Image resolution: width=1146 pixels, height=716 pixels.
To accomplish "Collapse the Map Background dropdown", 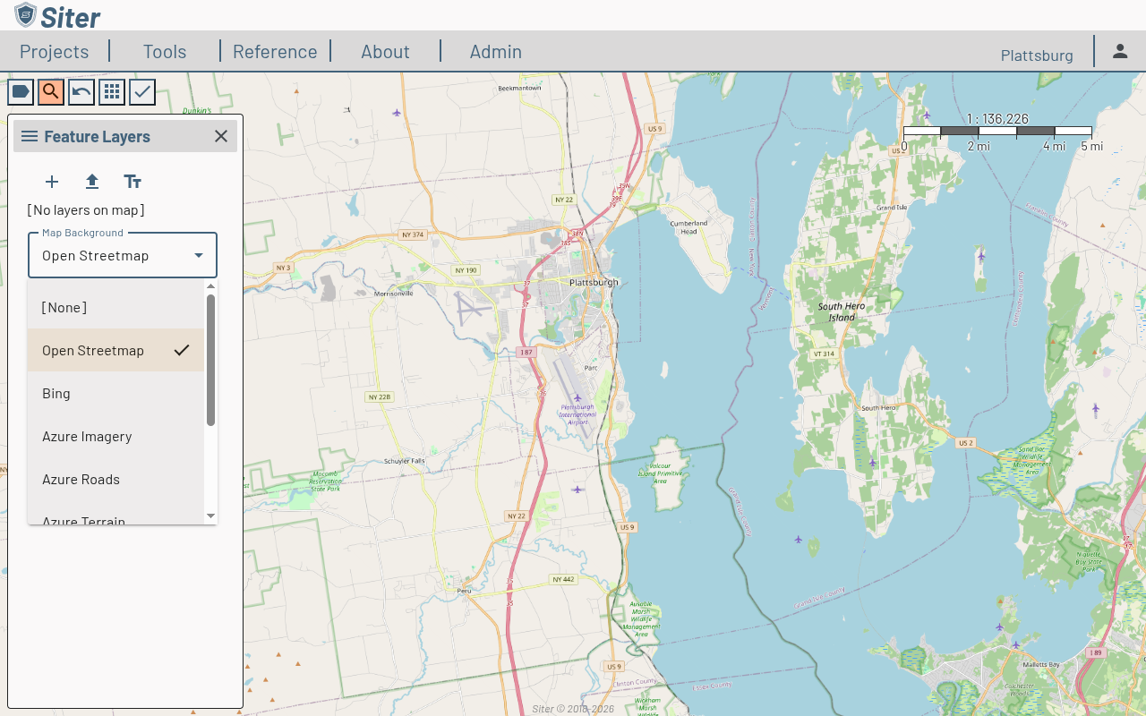I will [x=198, y=255].
